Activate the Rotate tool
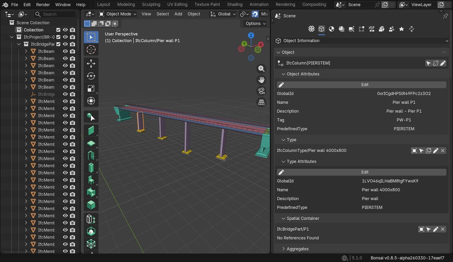Viewport: 453px width, 262px height. point(91,76)
